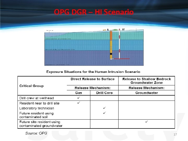This screenshot has height=141, width=188.
Task: Click the 'Laboratory technician' row label
Action: point(37,108)
